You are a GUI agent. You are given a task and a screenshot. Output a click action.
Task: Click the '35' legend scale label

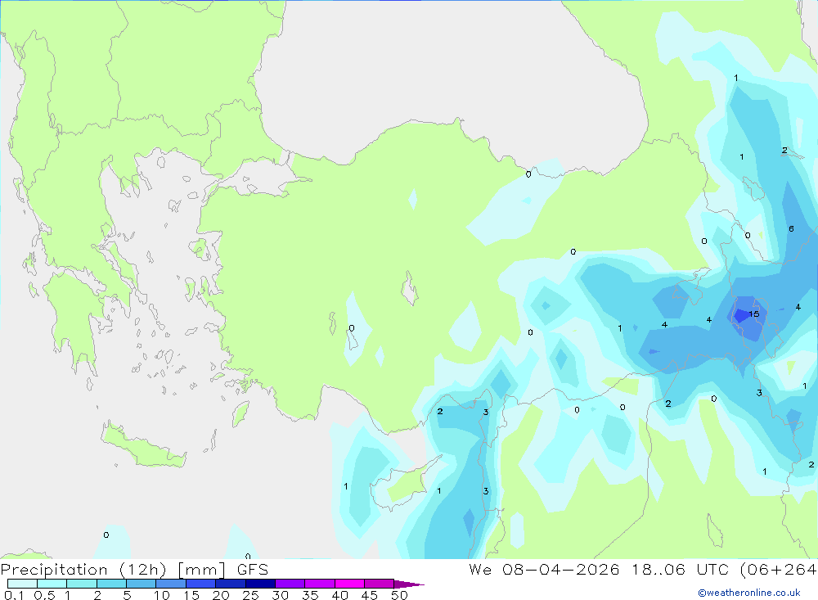(x=310, y=595)
